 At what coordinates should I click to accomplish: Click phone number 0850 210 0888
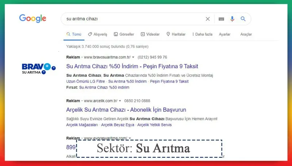137,101
